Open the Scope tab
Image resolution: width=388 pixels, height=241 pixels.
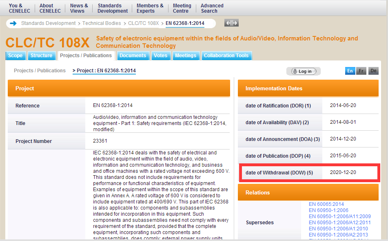16,56
